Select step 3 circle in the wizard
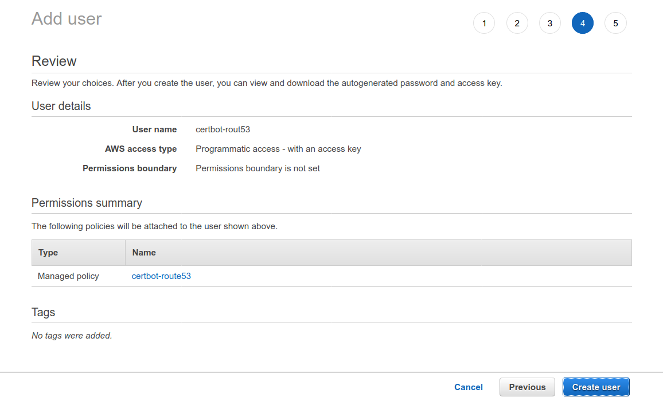This screenshot has height=401, width=663. pyautogui.click(x=549, y=23)
